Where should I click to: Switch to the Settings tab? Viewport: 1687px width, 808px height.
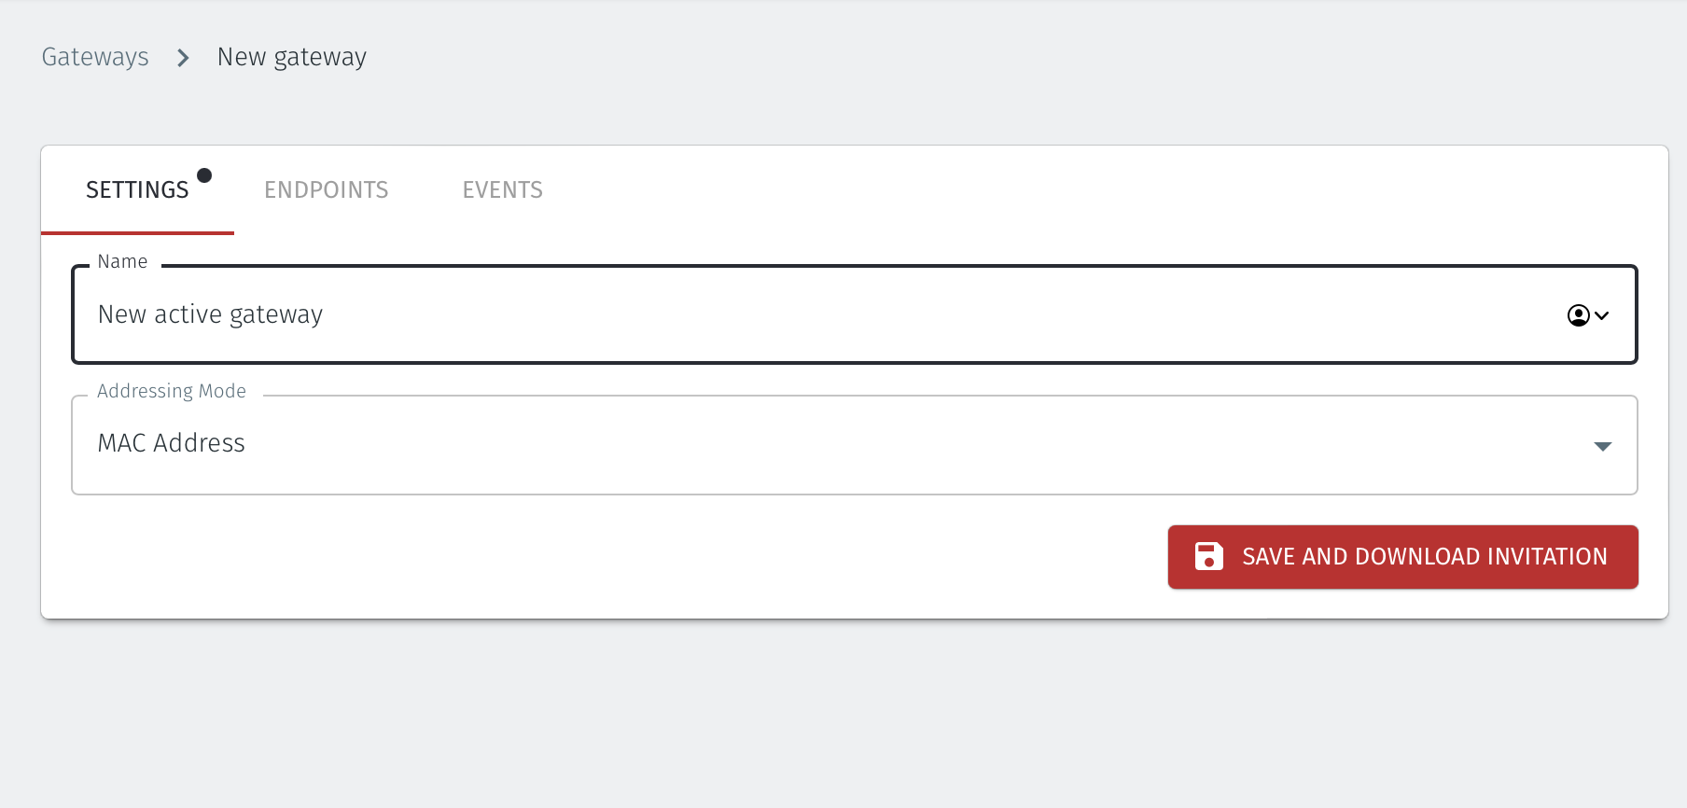coord(137,190)
